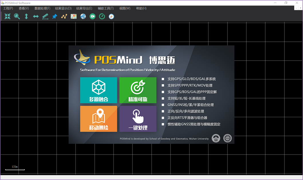Click the blue pushpin marker icon
303x180 pixels.
coord(55,16)
